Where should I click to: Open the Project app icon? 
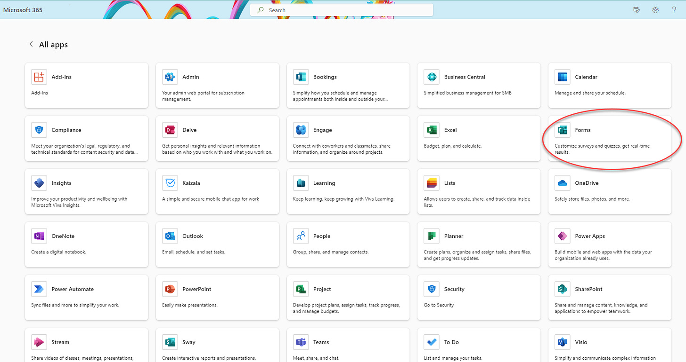tap(301, 289)
